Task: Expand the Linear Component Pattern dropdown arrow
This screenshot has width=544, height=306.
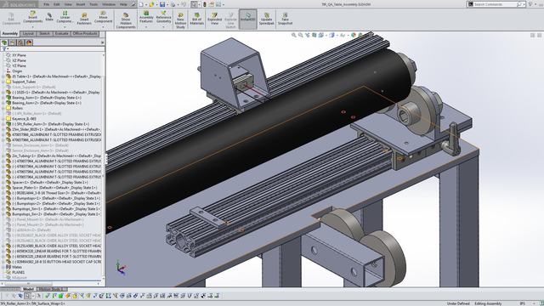Action: point(65,26)
